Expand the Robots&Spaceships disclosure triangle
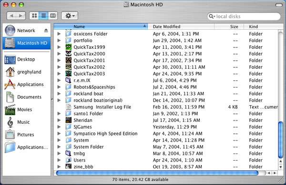Screen dimensions: 286x185 [x=59, y=87]
